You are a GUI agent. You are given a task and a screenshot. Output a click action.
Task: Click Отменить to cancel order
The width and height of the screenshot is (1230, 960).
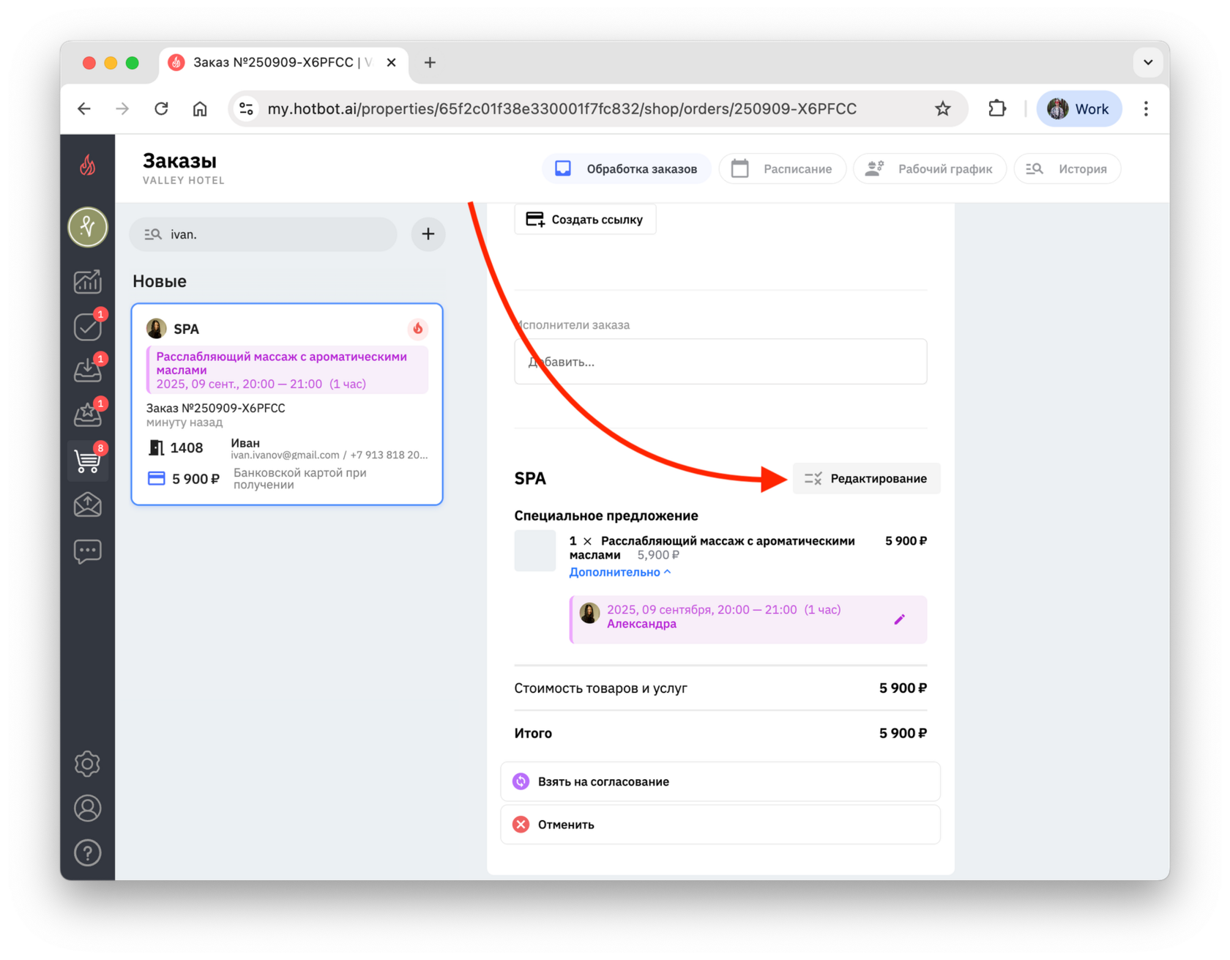720,825
